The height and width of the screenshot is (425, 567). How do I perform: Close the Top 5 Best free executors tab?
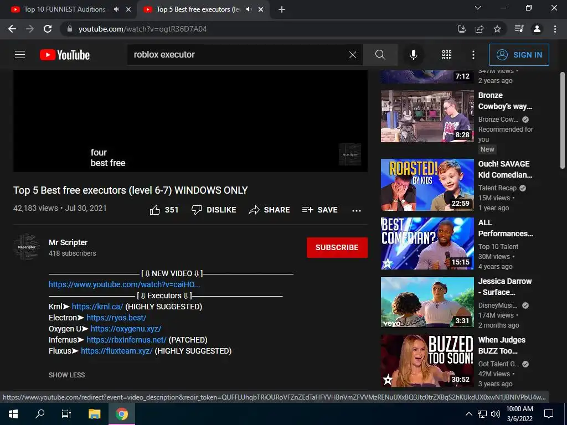tap(261, 10)
